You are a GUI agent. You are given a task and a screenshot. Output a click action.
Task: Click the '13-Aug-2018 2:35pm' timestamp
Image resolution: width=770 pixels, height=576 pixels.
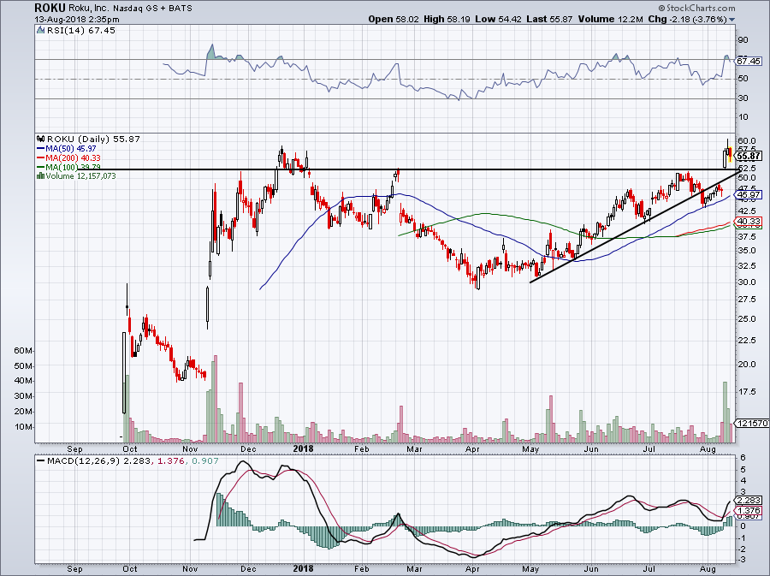77,20
